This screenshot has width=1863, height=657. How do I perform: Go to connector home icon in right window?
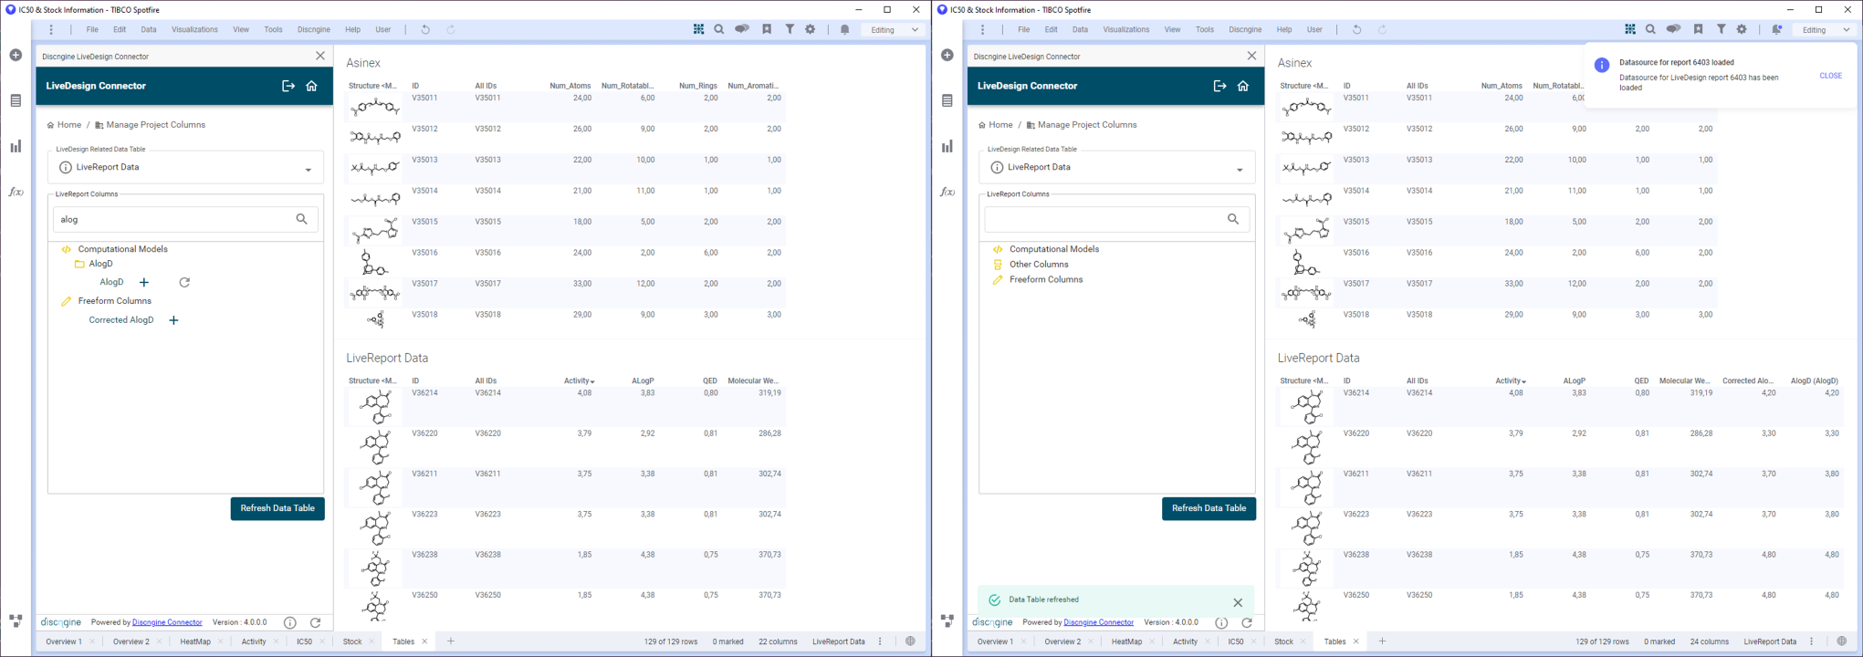1243,86
